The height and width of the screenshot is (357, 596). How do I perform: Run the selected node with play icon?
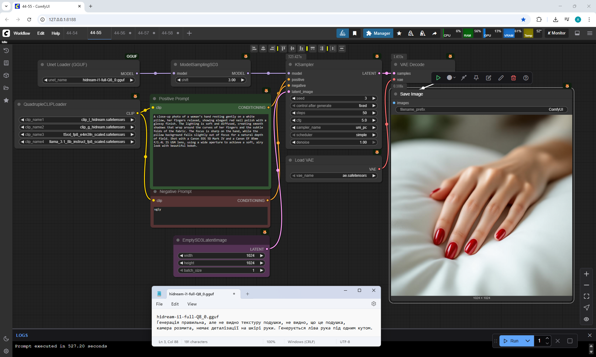pos(438,78)
